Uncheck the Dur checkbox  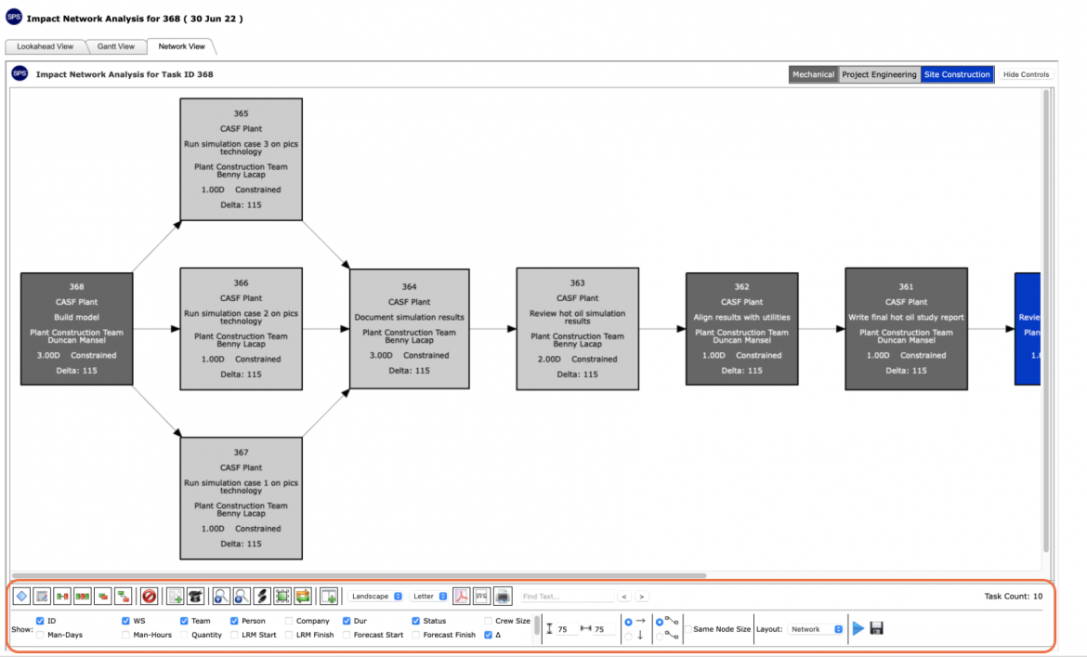pyautogui.click(x=347, y=621)
